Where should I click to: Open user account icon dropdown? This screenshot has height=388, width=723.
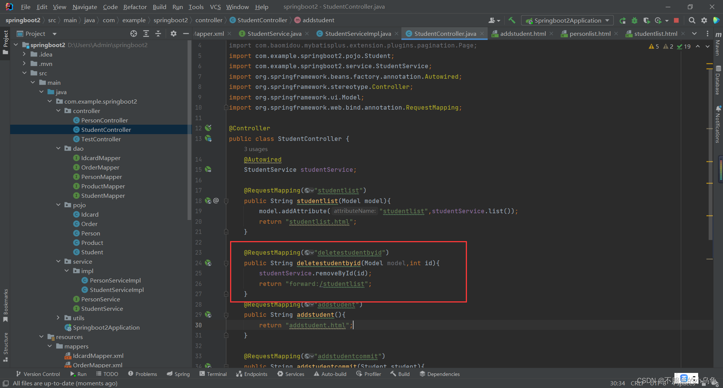494,20
